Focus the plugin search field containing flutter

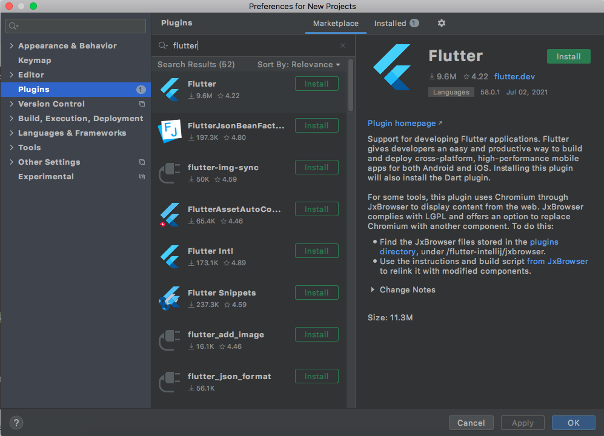[252, 45]
